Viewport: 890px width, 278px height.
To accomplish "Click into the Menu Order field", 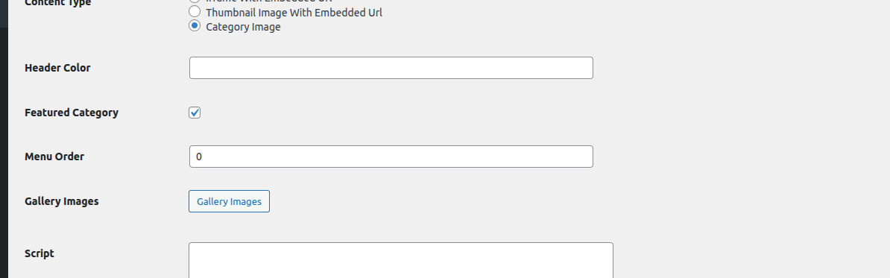I will 391,157.
